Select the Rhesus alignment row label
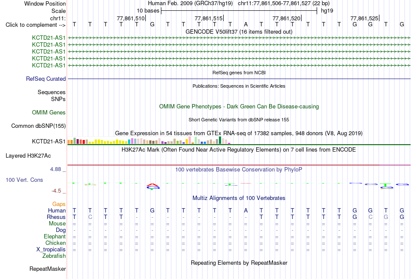 [x=56, y=217]
